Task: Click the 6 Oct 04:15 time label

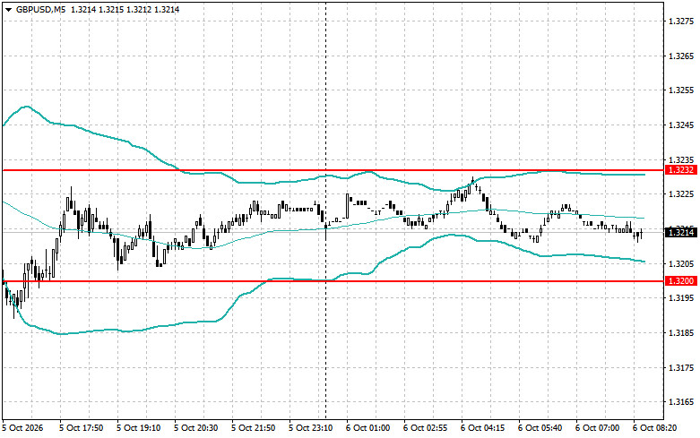Action: click(x=482, y=428)
